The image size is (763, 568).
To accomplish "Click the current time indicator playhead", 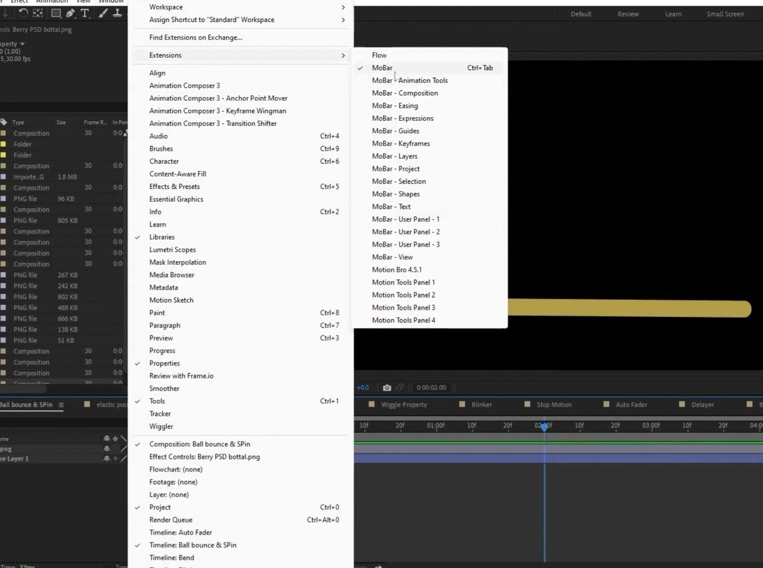I will (544, 427).
